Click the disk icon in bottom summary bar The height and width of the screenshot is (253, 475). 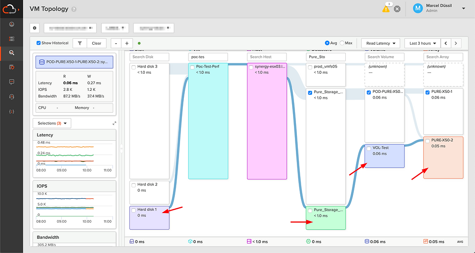(132, 242)
